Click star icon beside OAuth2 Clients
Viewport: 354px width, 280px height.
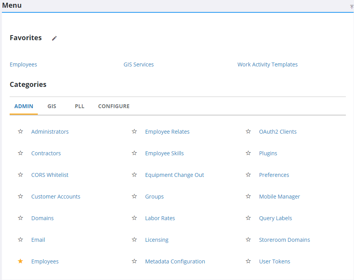pos(248,132)
